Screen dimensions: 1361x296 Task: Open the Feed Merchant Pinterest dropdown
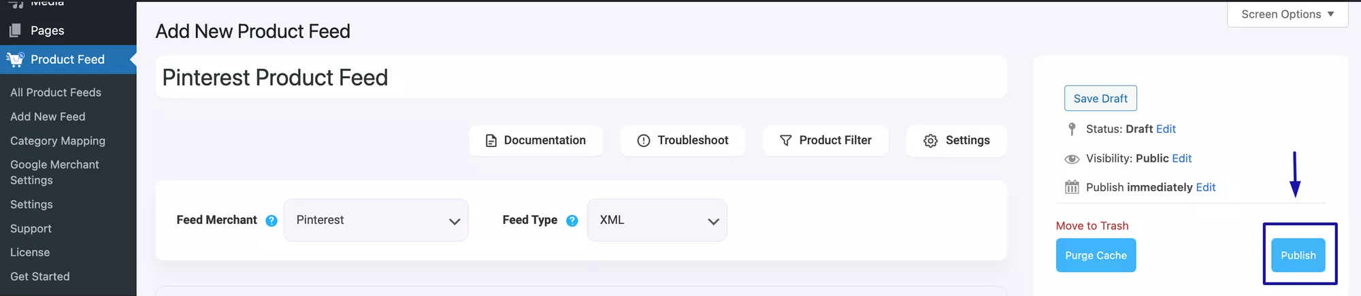(x=376, y=220)
